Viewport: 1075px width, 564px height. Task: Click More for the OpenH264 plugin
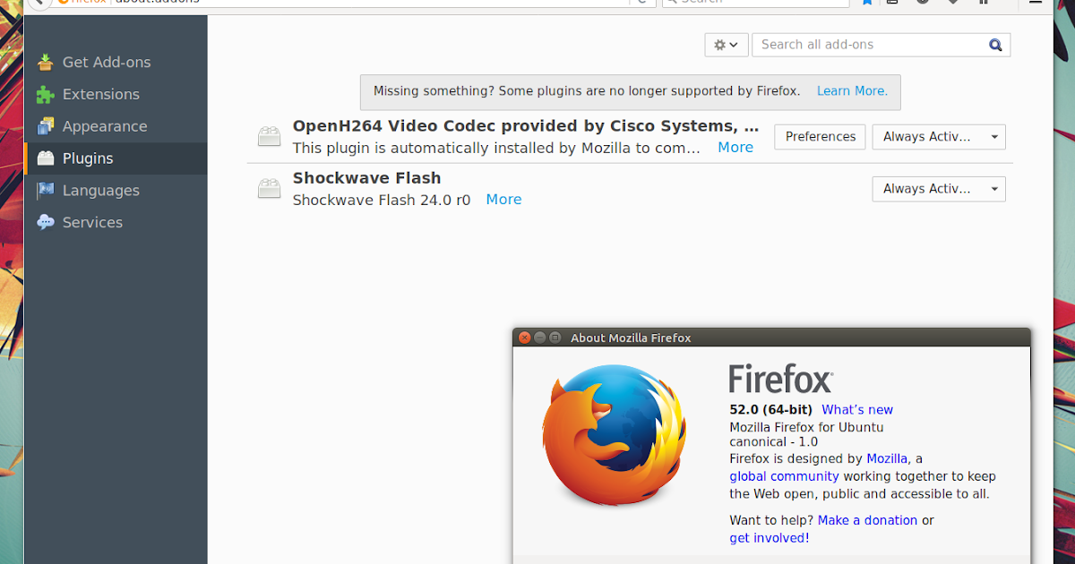coord(735,148)
